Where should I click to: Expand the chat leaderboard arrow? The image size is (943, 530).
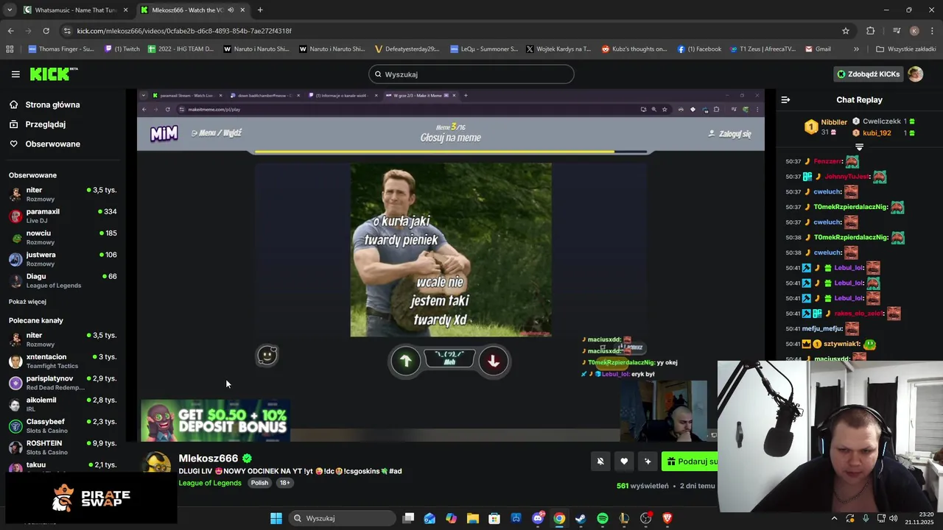859,147
